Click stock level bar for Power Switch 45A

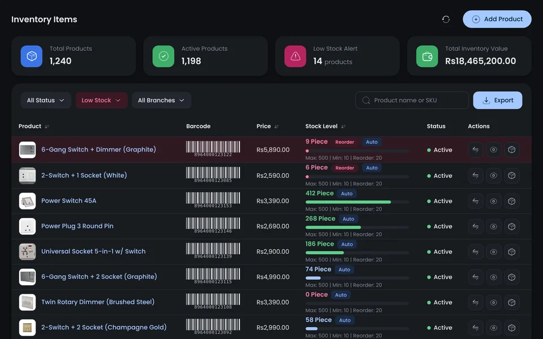coord(357,202)
